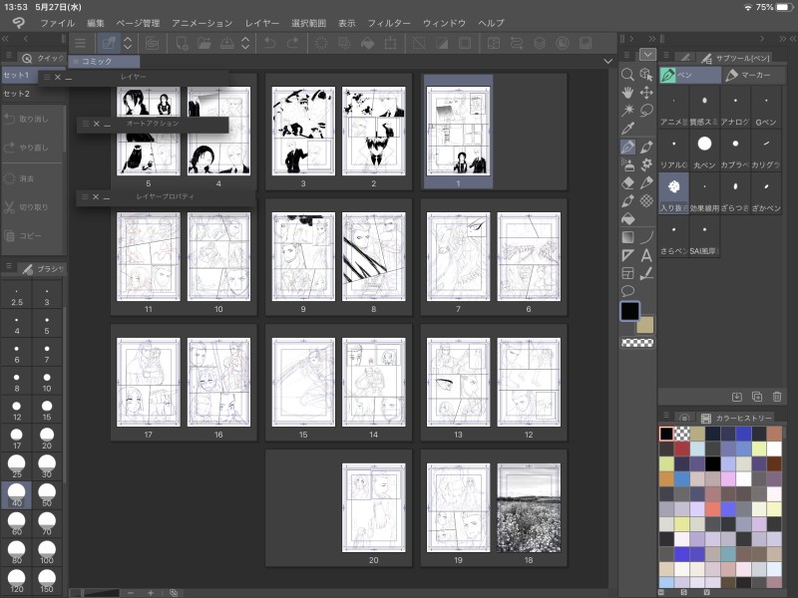This screenshot has height=598, width=798.
Task: Click the 取り消し button in quick access
Action: click(x=33, y=119)
